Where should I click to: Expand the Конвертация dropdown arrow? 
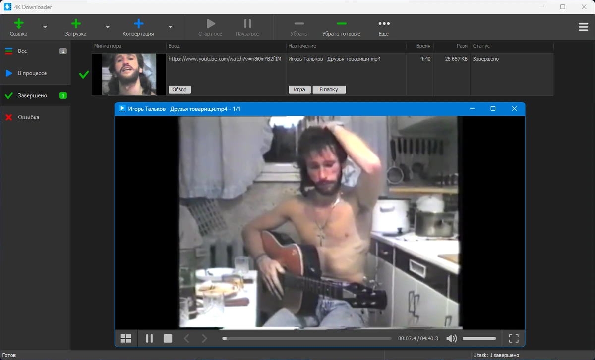pos(170,27)
